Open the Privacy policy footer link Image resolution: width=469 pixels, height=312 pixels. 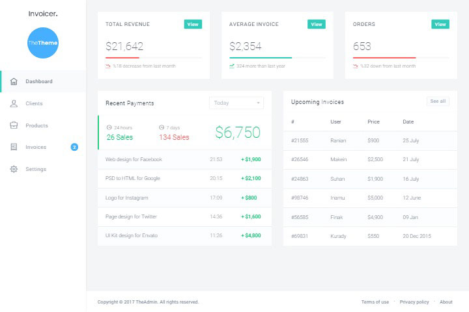click(414, 302)
